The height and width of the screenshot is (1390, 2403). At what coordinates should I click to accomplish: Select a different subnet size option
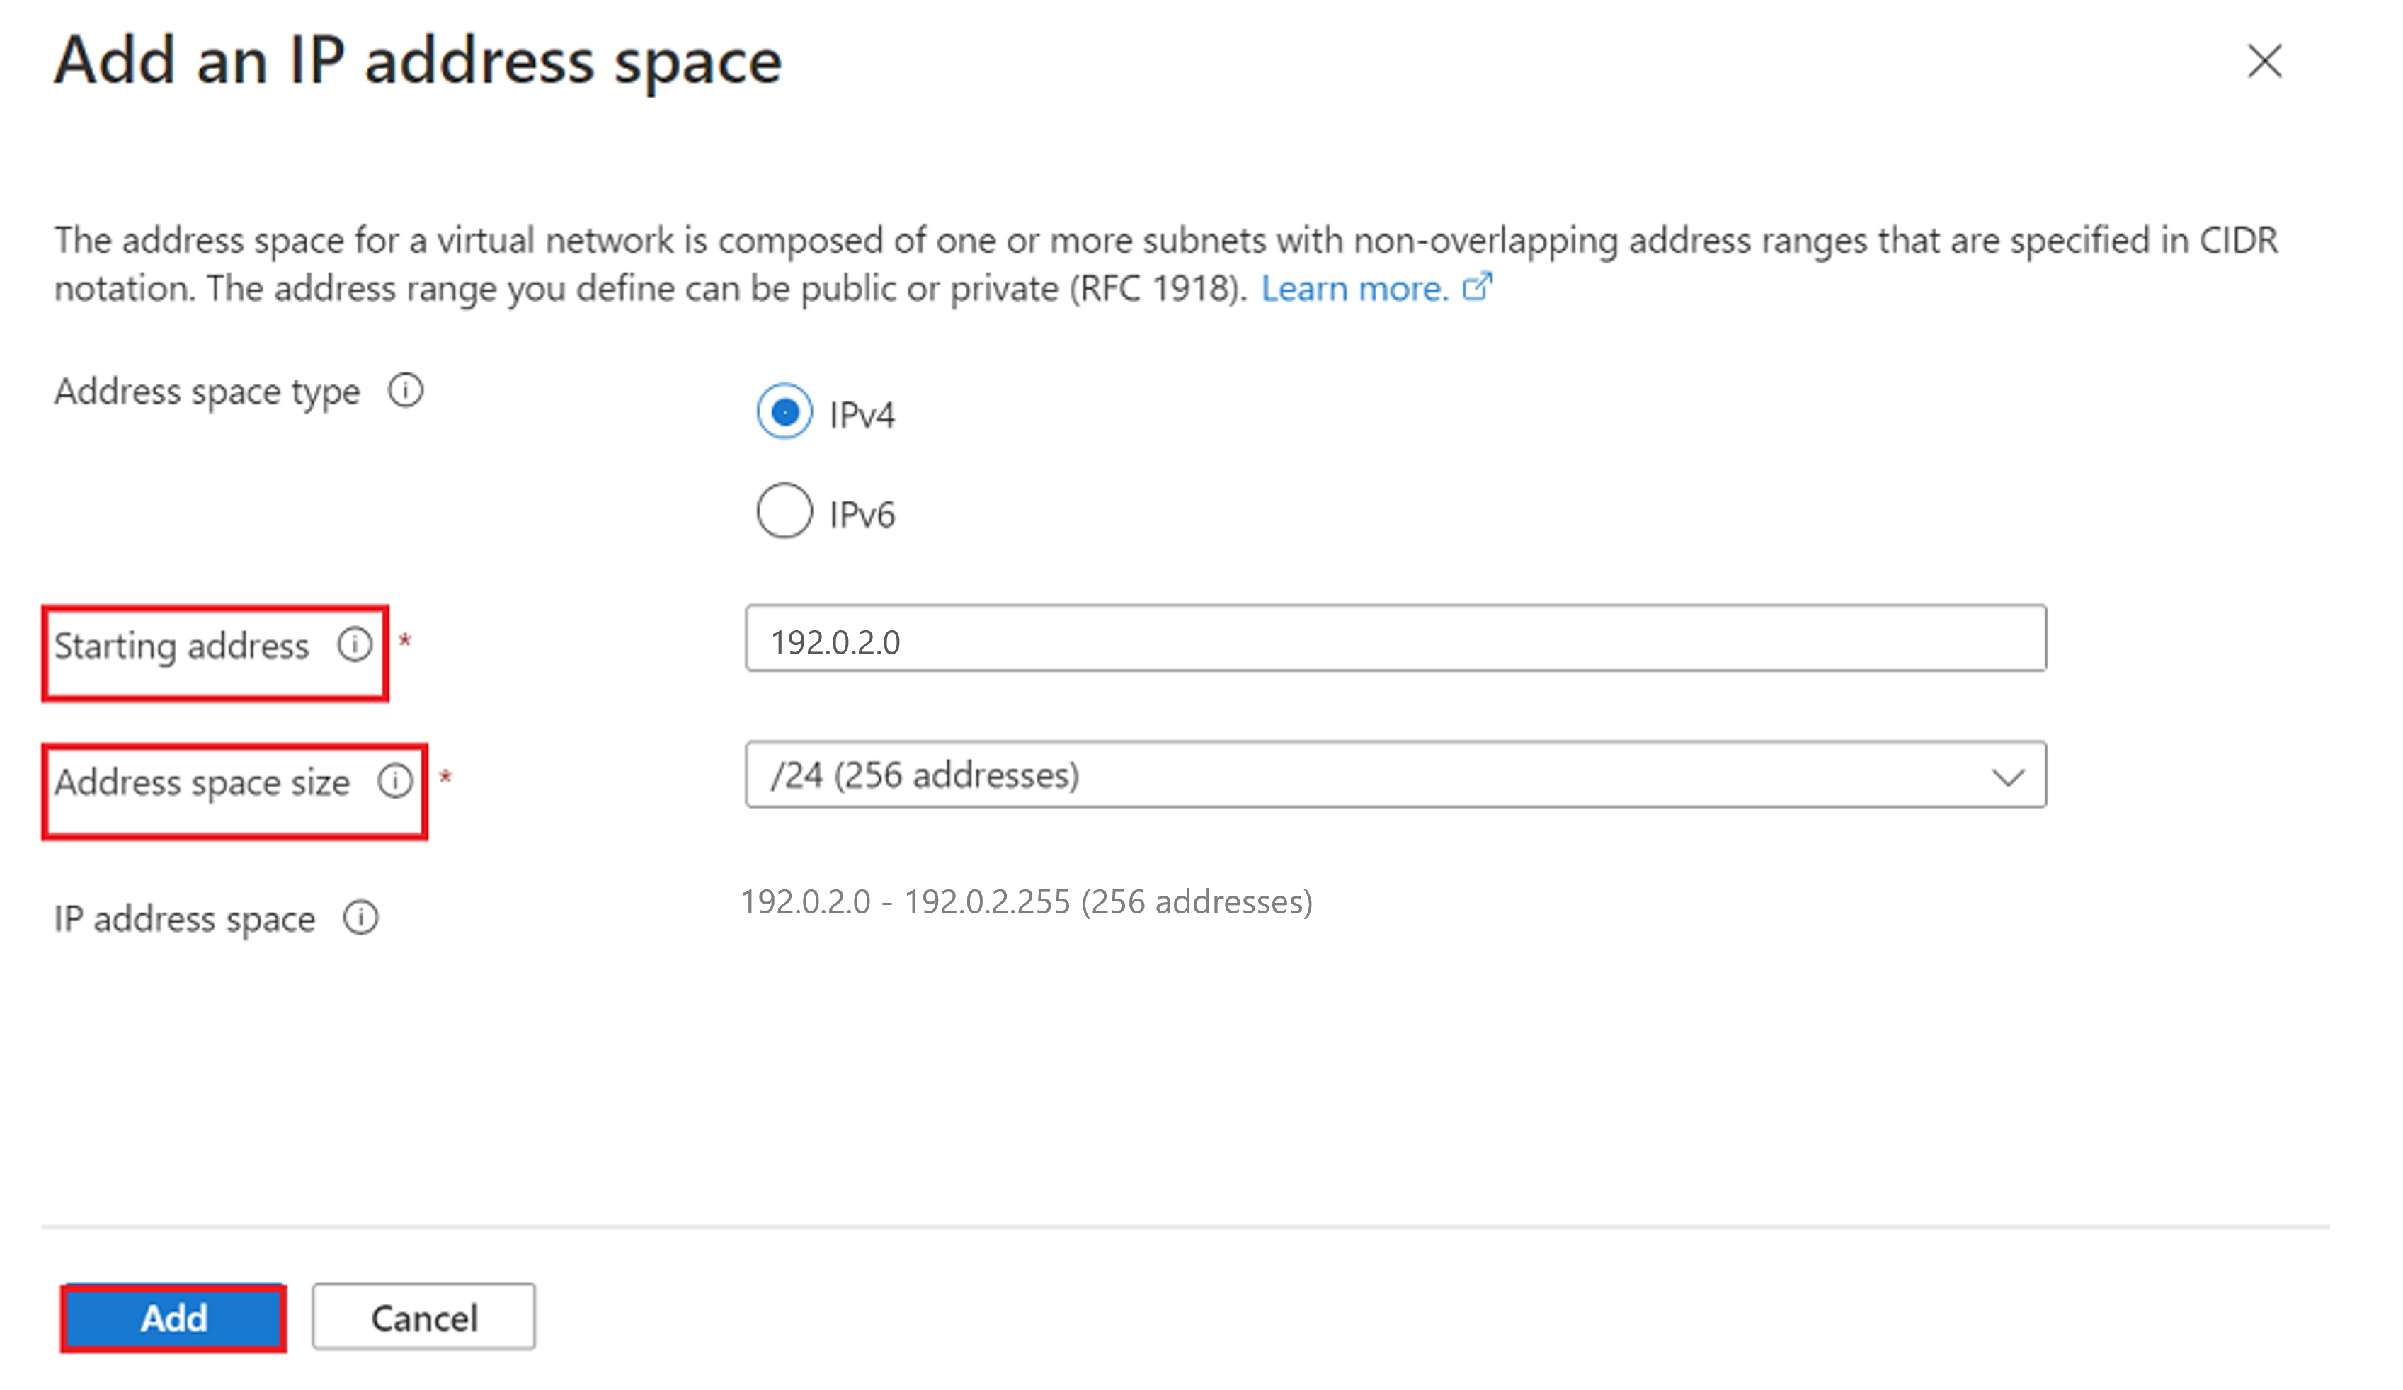(x=2009, y=776)
